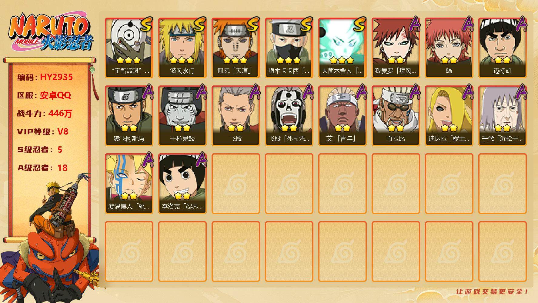
Task: Choose the 李洛克「忍界」 ninja card
Action: pyautogui.click(x=182, y=184)
